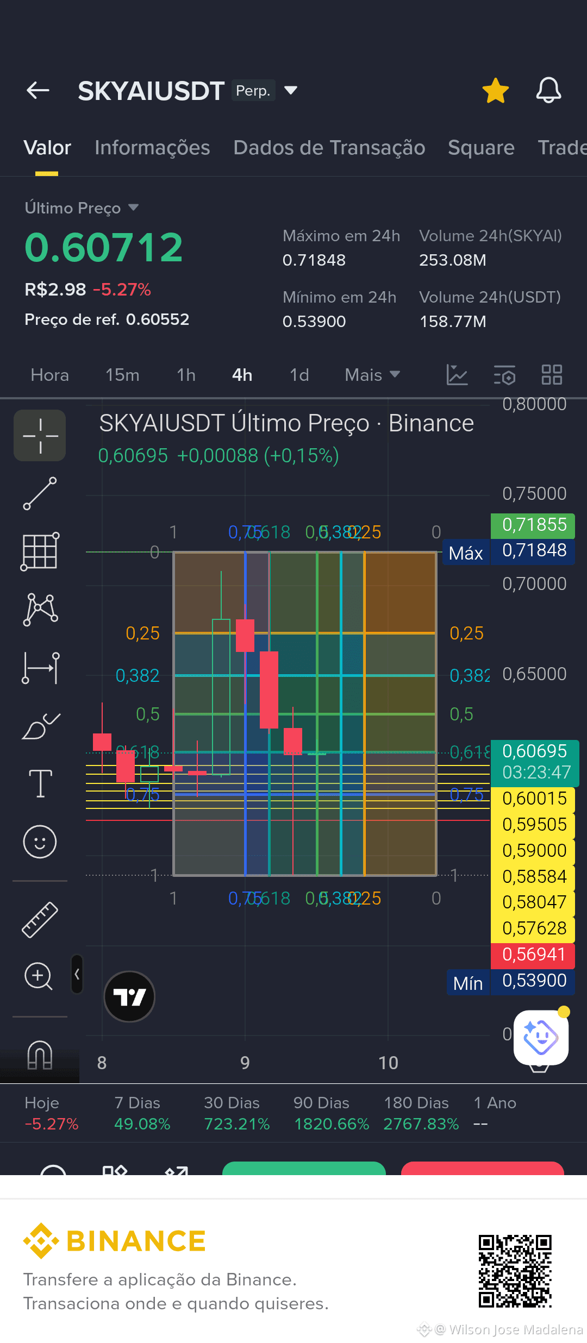Tap the green buy button
This screenshot has height=1343, width=587.
click(304, 1168)
